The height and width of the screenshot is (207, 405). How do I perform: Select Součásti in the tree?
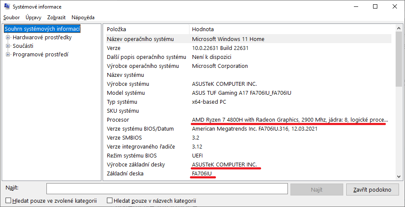[x=23, y=46]
